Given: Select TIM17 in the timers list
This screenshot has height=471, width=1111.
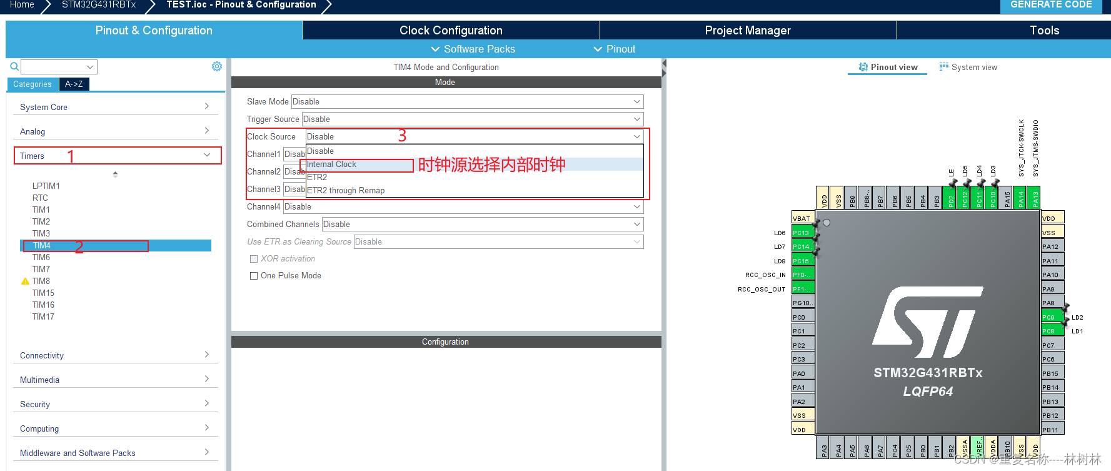Looking at the screenshot, I should click(43, 317).
